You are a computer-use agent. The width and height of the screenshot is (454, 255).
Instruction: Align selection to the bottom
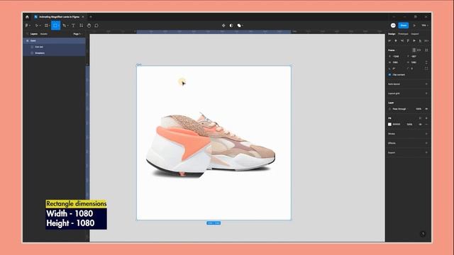click(420, 41)
